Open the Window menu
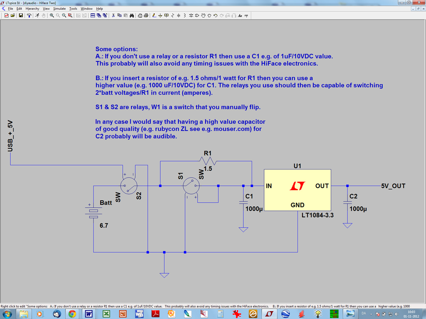The height and width of the screenshot is (319, 426). click(87, 9)
